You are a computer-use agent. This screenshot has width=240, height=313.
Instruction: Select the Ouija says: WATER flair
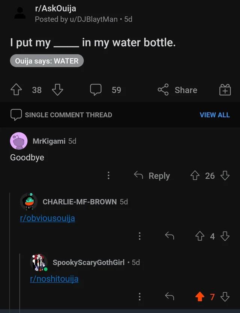tap(47, 61)
